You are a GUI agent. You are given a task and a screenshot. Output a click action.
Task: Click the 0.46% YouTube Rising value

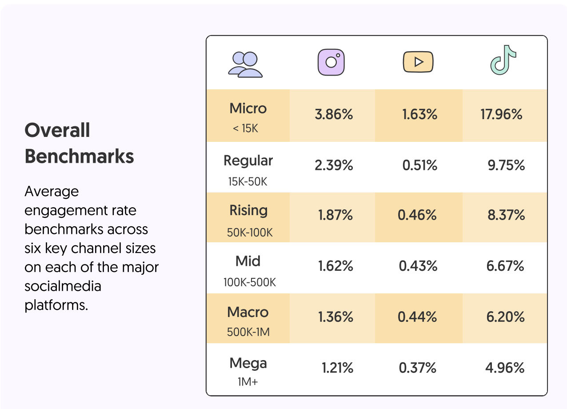pos(418,216)
